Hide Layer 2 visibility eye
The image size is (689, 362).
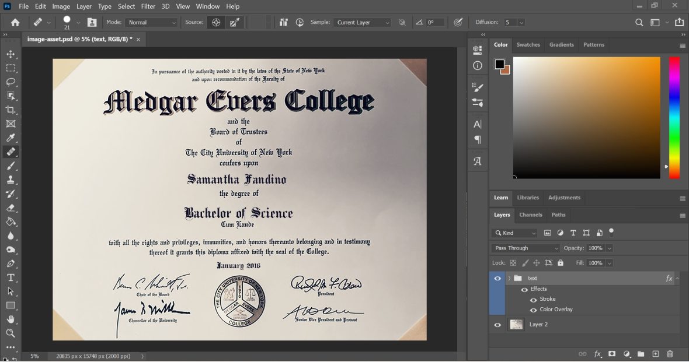pos(497,325)
